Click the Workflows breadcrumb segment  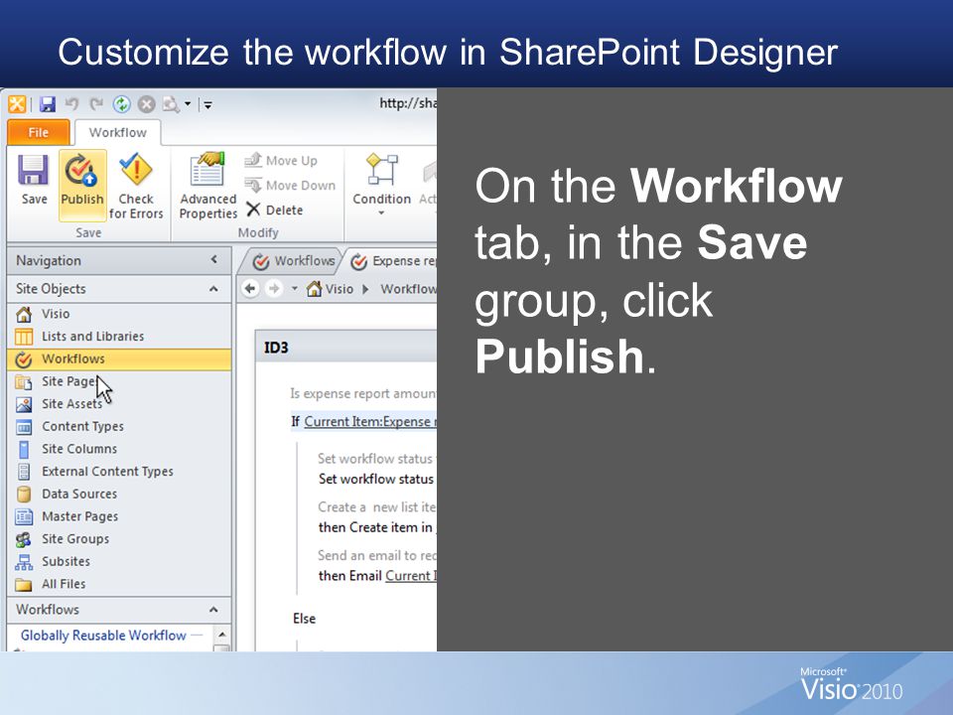(408, 289)
